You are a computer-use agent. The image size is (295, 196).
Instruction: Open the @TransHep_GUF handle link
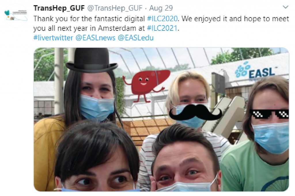coord(115,8)
